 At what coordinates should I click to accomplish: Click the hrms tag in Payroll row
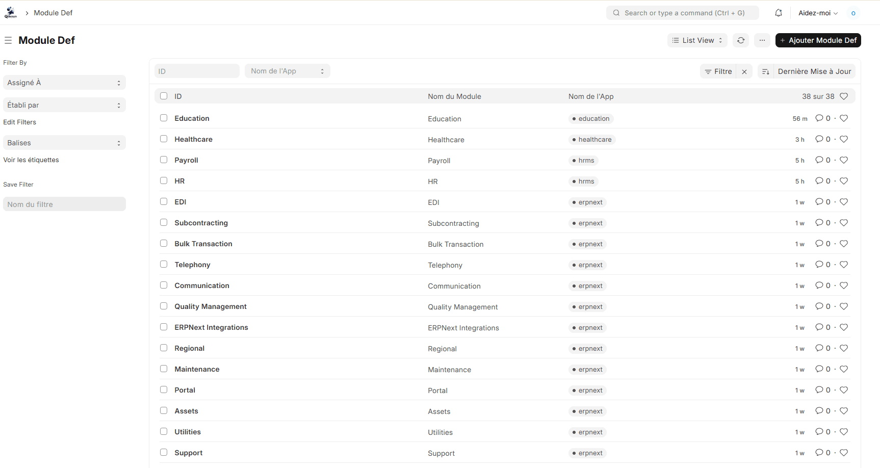point(583,161)
